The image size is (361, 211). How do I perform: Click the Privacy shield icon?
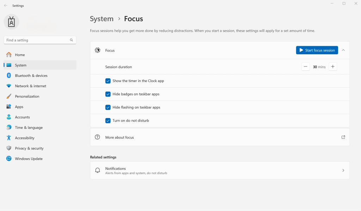point(9,148)
